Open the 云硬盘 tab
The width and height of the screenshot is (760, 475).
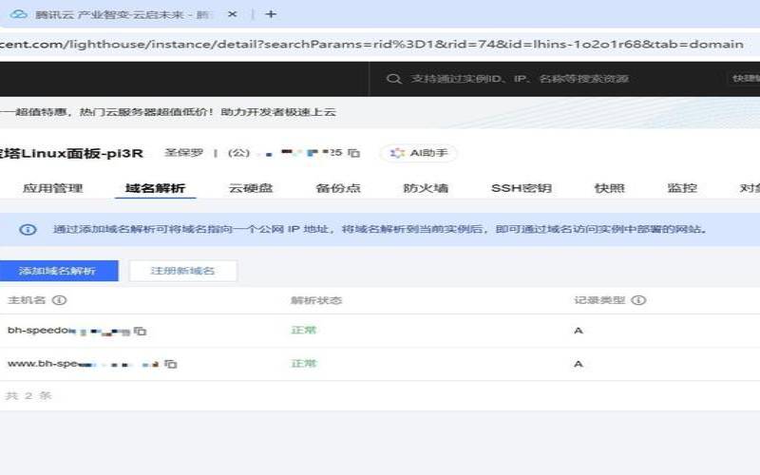[251, 188]
